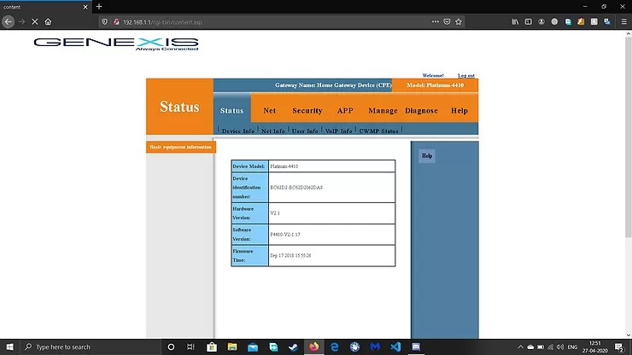Open the browser home page
The image size is (632, 355).
[x=48, y=21]
